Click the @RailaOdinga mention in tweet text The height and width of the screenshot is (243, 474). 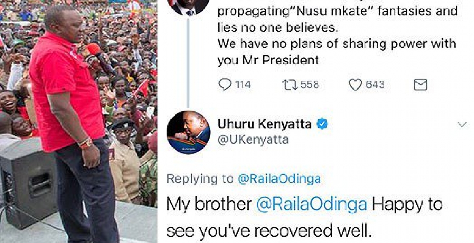(312, 205)
